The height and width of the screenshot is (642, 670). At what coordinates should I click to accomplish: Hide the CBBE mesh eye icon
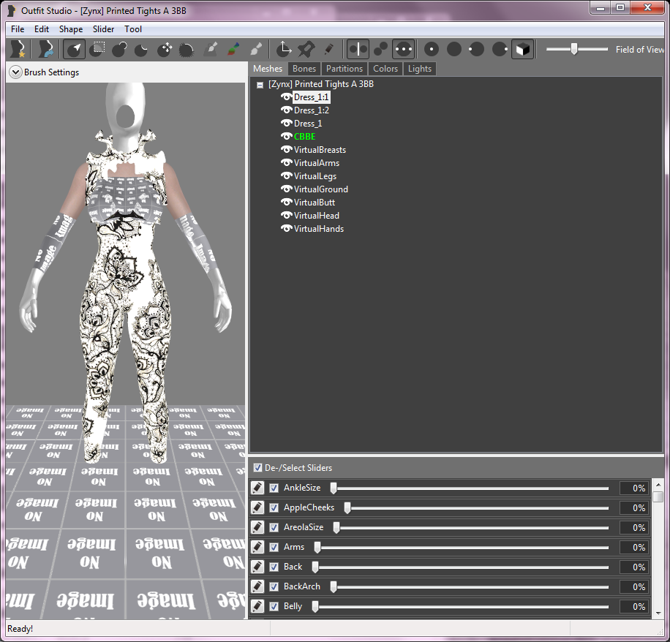(286, 136)
